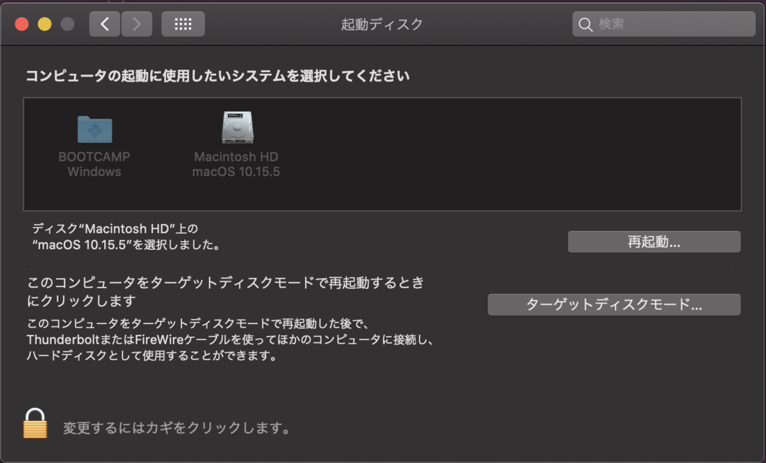Image resolution: width=766 pixels, height=463 pixels.
Task: Select the BOOTCAMP Windows startup disk icon
Action: [x=94, y=129]
